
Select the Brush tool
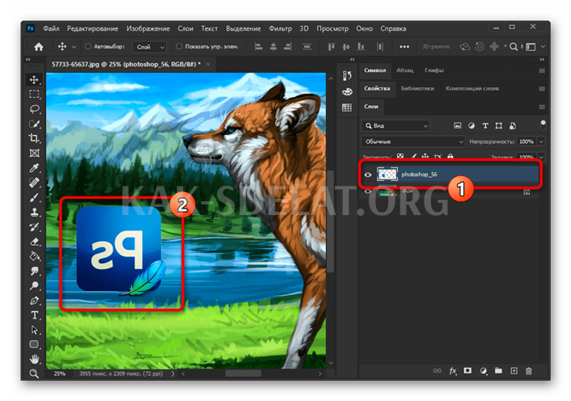(34, 197)
